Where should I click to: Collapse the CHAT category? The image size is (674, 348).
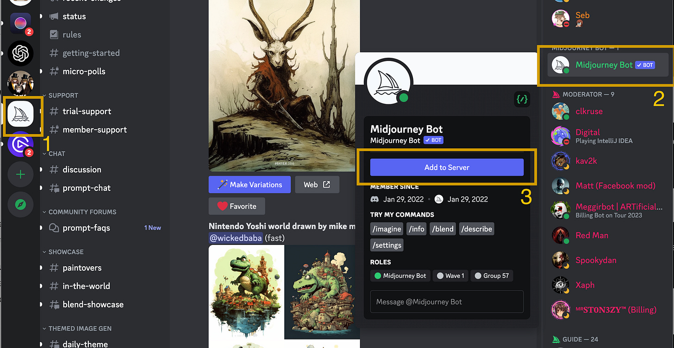[53, 153]
